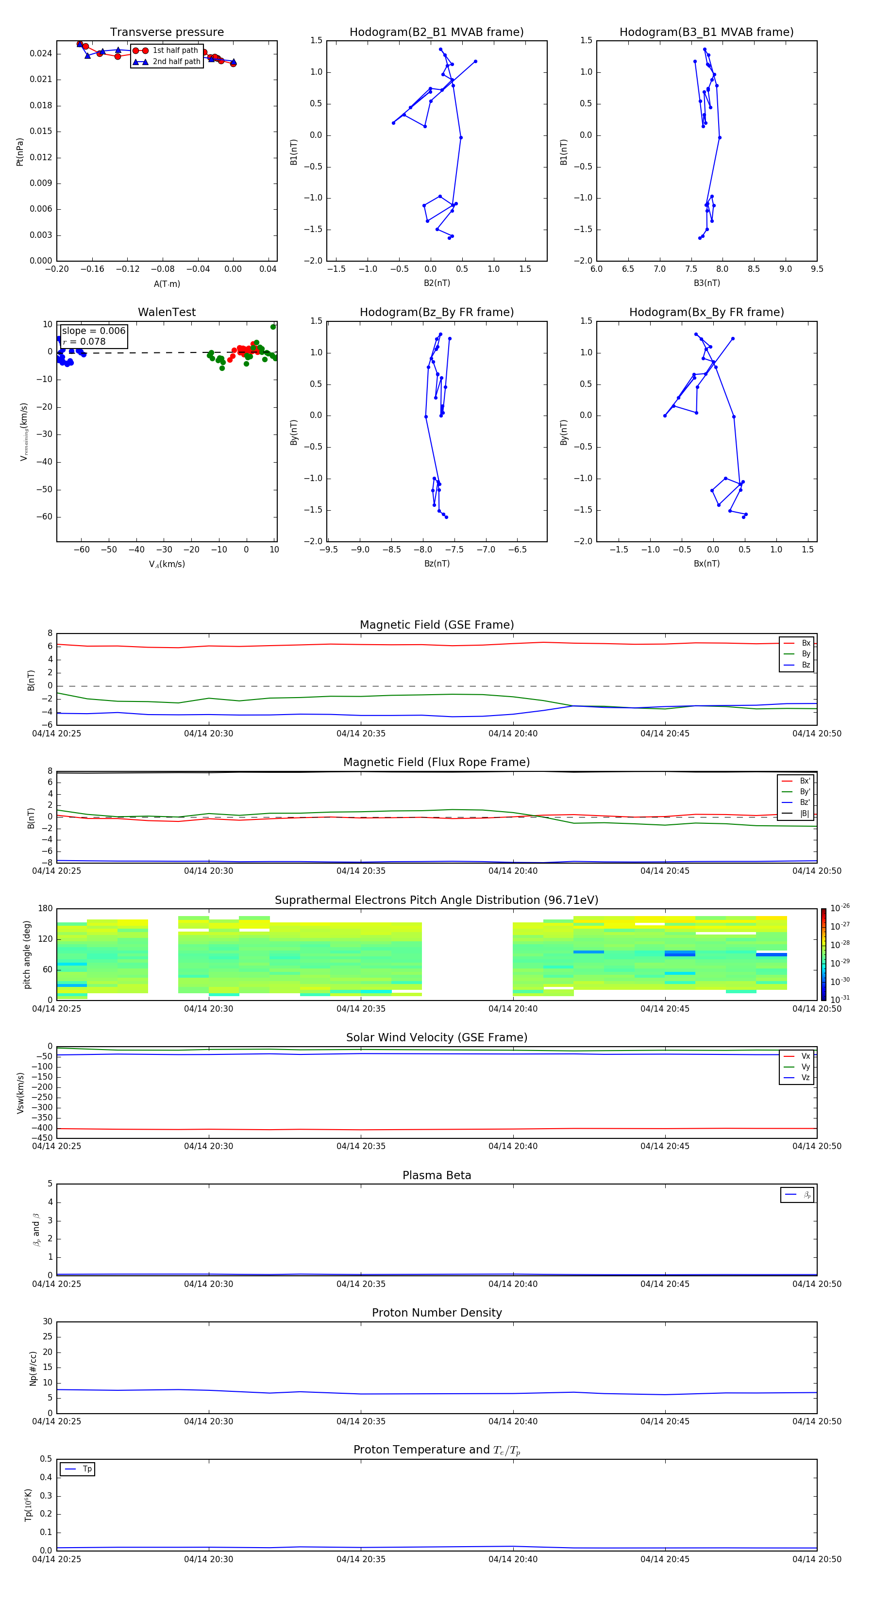The height and width of the screenshot is (1602, 874).
Task: Click the Bx' entry in Flux Rope legend
Action: pos(796,781)
